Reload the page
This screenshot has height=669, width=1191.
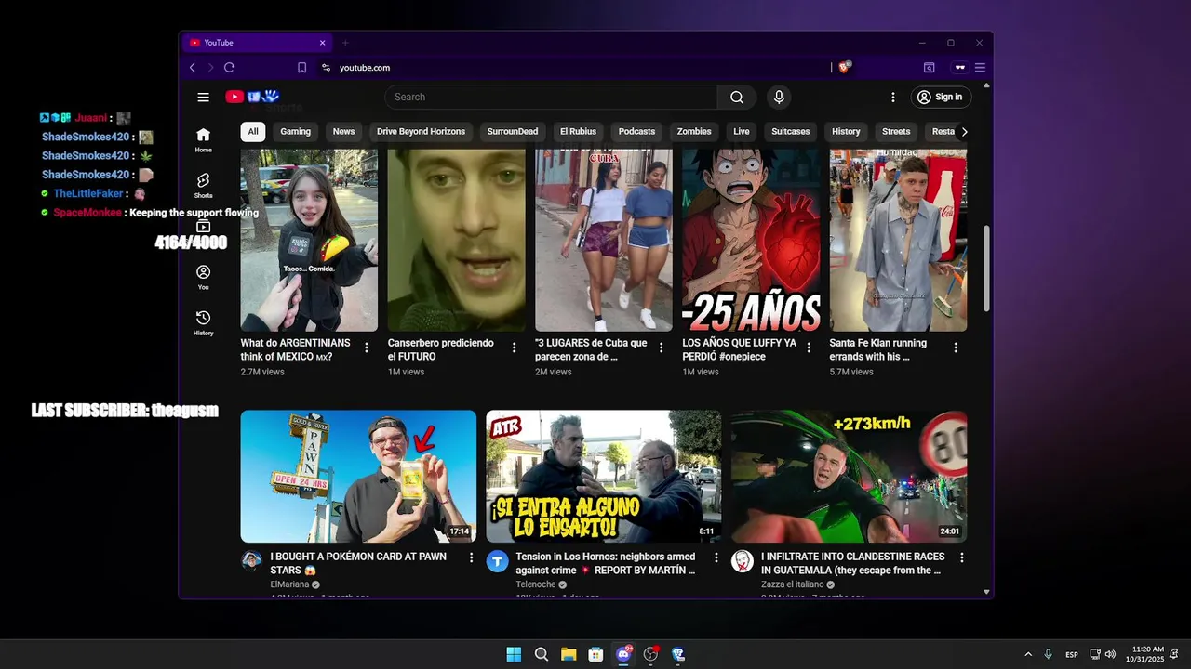(229, 68)
